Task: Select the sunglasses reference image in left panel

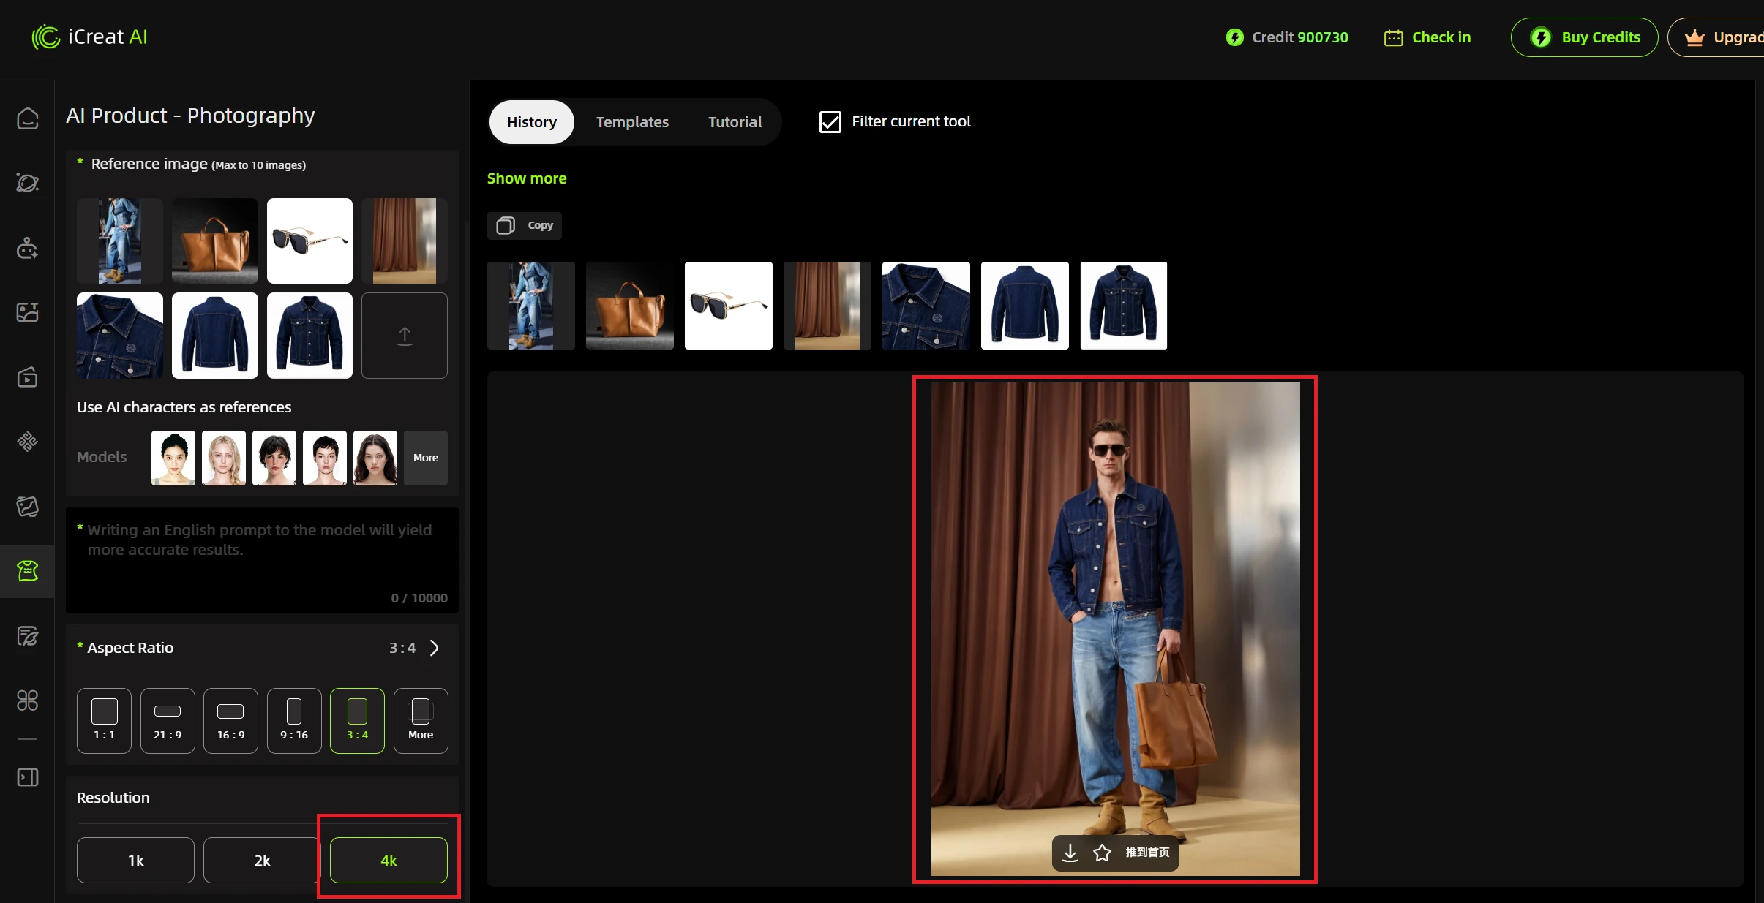Action: (309, 241)
